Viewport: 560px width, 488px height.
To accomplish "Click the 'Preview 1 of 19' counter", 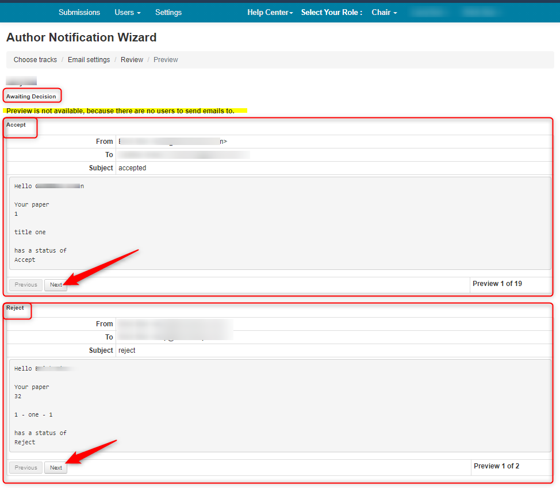I will (497, 284).
